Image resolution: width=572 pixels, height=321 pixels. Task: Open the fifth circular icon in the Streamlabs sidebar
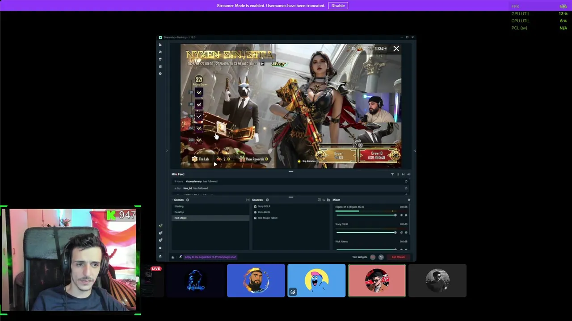pyautogui.click(x=160, y=74)
